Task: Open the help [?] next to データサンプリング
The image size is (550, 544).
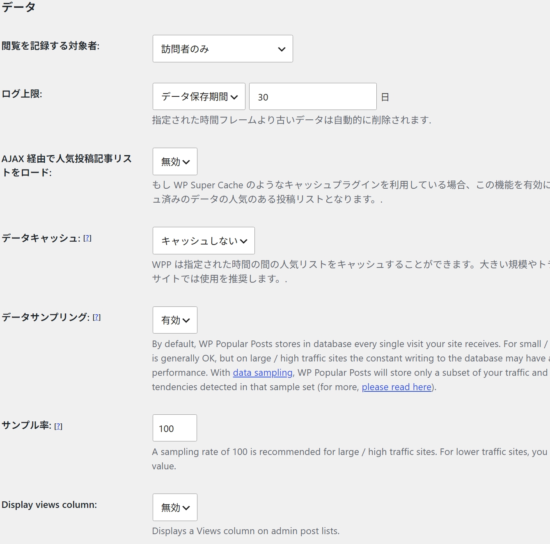Action: tap(96, 318)
